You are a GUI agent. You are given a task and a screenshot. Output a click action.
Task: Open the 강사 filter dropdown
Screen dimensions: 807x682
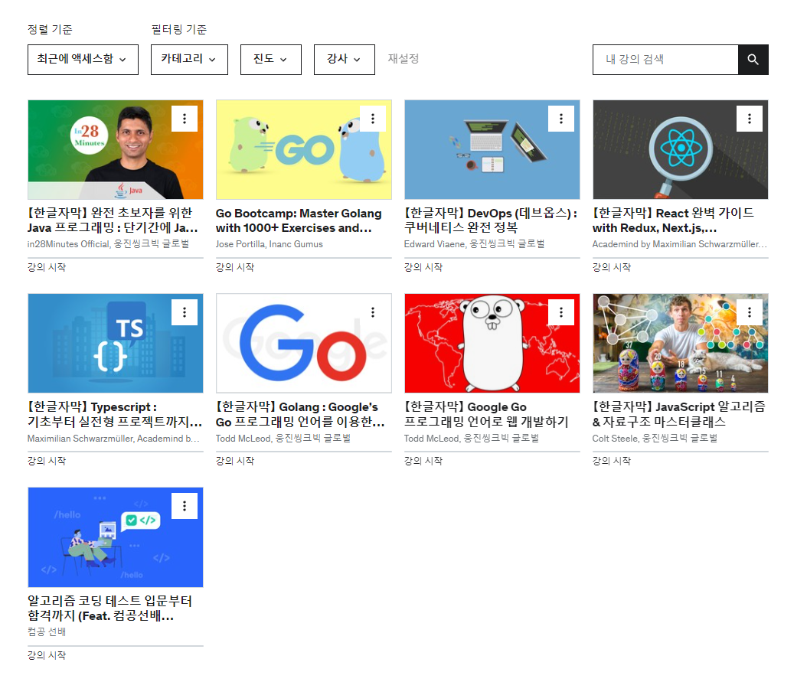coord(345,60)
